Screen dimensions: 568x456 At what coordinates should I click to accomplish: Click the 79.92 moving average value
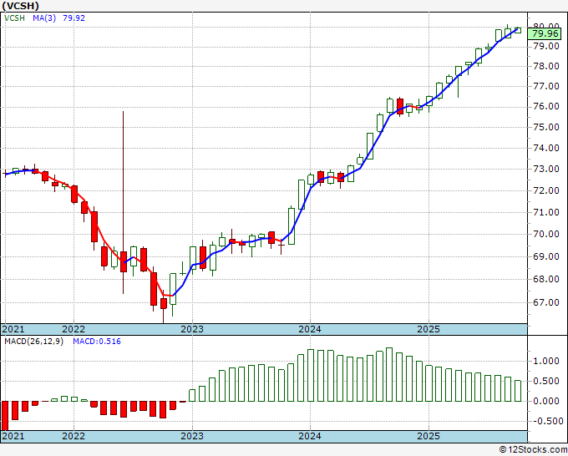pos(74,18)
